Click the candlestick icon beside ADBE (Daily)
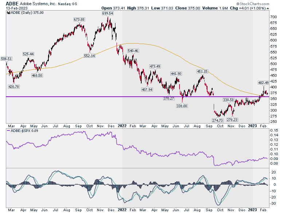Screen dimensions: 284x213 point(8,13)
